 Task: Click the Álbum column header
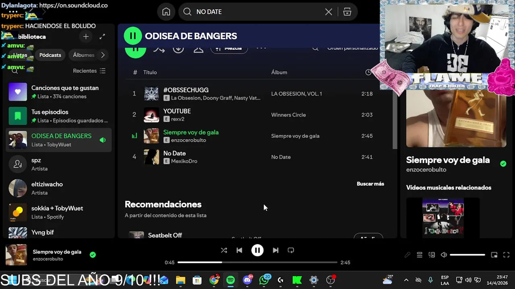click(x=279, y=72)
